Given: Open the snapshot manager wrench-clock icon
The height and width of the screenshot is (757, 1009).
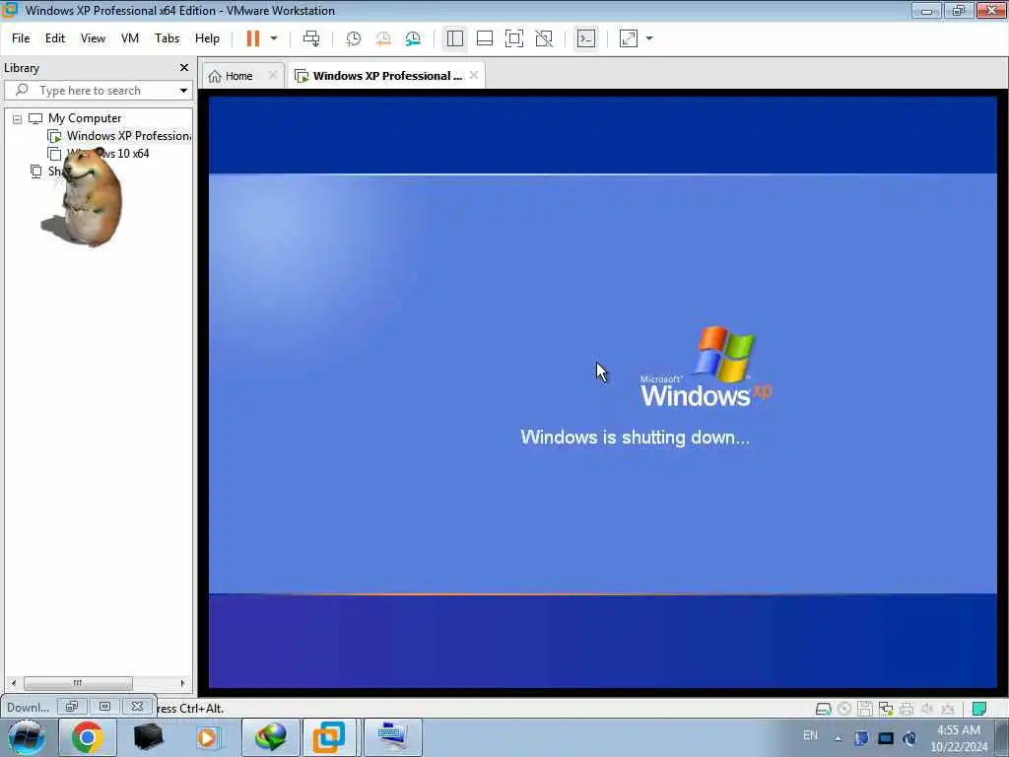Looking at the screenshot, I should (413, 38).
